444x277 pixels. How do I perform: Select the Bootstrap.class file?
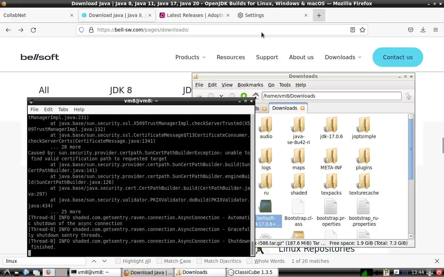pyautogui.click(x=299, y=213)
